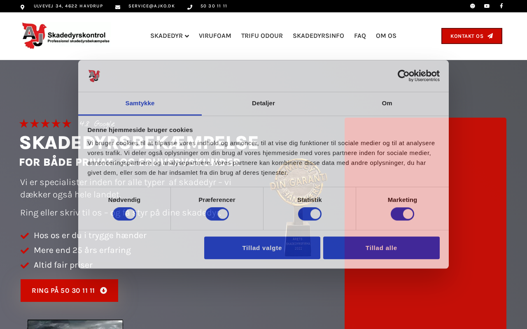Click the AJ Skadedyrskontrol header logo

66,35
